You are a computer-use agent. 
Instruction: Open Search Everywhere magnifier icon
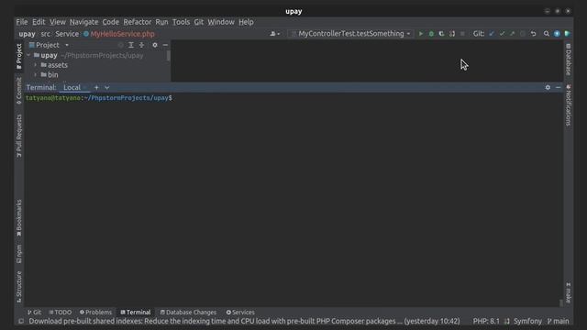tap(547, 34)
